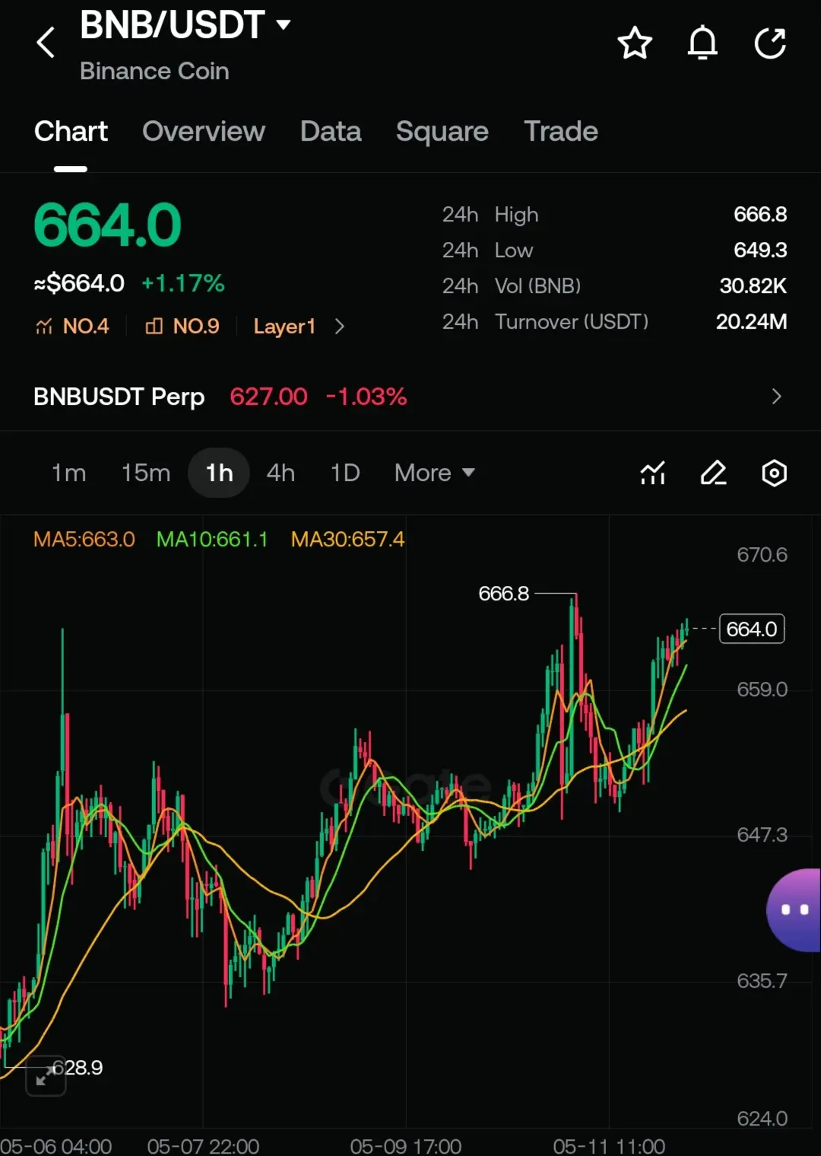821x1156 pixels.
Task: Tap the 659.0 price axis label
Action: pyautogui.click(x=762, y=689)
